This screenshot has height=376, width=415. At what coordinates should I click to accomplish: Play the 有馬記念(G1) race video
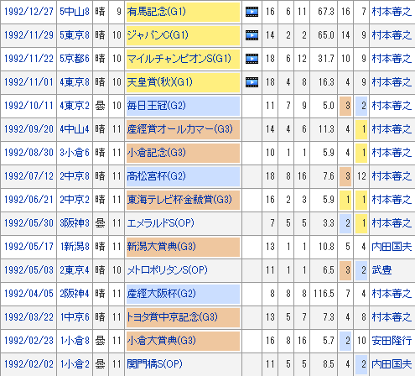tap(252, 12)
